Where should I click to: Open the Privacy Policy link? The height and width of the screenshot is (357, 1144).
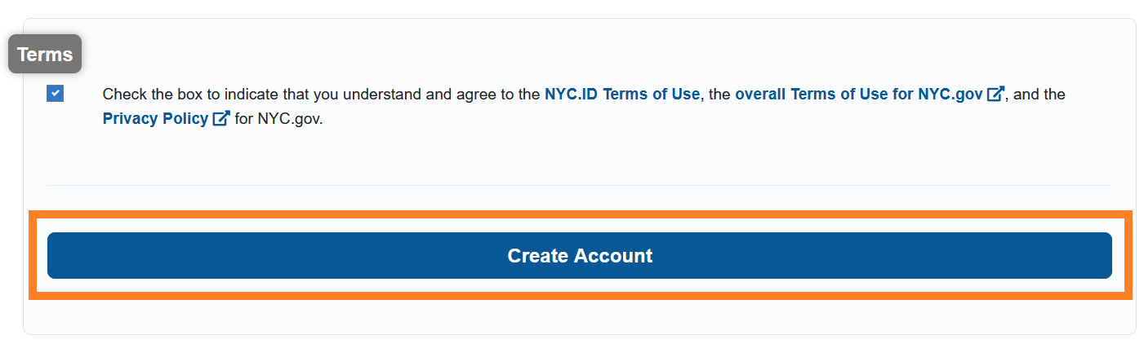click(x=155, y=119)
